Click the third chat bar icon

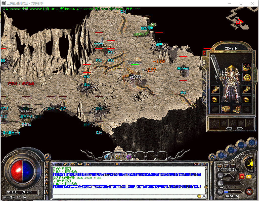pos(72,164)
